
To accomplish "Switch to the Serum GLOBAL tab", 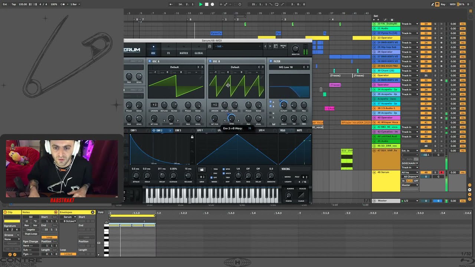I will pyautogui.click(x=199, y=53).
